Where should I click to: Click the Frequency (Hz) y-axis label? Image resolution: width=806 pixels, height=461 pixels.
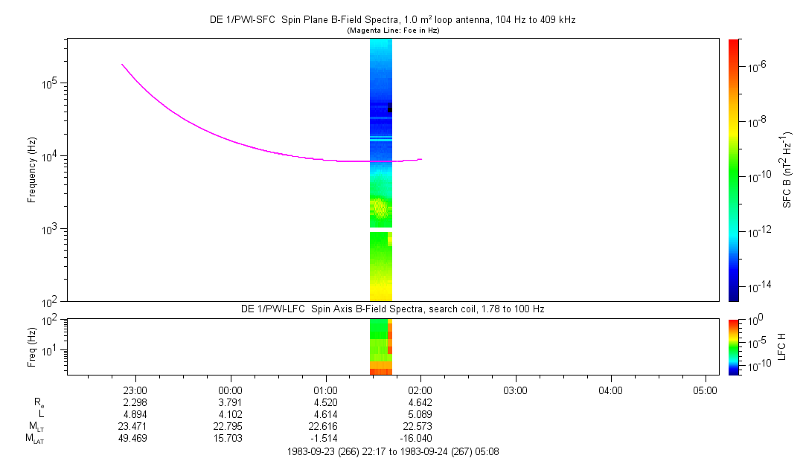[32, 170]
